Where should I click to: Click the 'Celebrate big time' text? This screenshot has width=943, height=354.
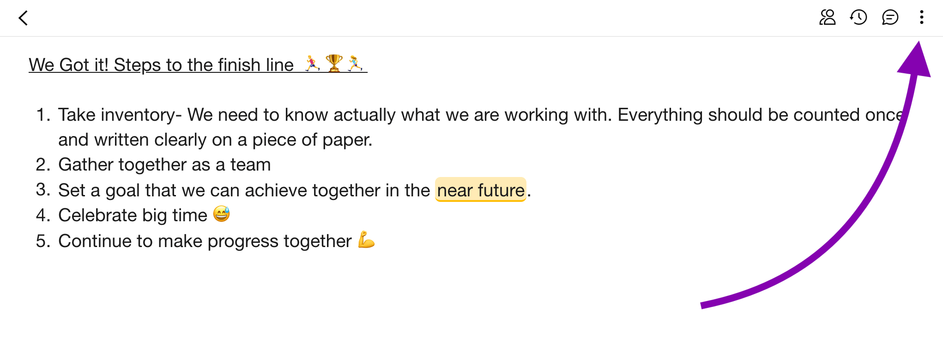tap(133, 215)
